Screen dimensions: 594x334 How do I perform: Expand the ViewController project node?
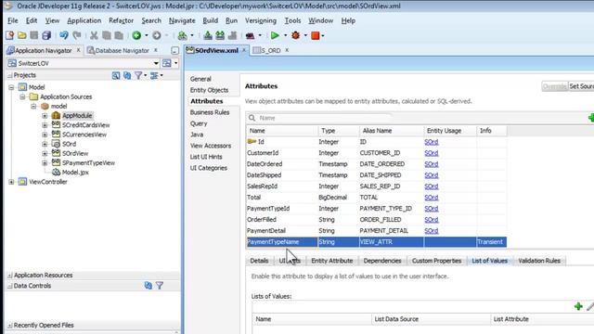point(11,182)
